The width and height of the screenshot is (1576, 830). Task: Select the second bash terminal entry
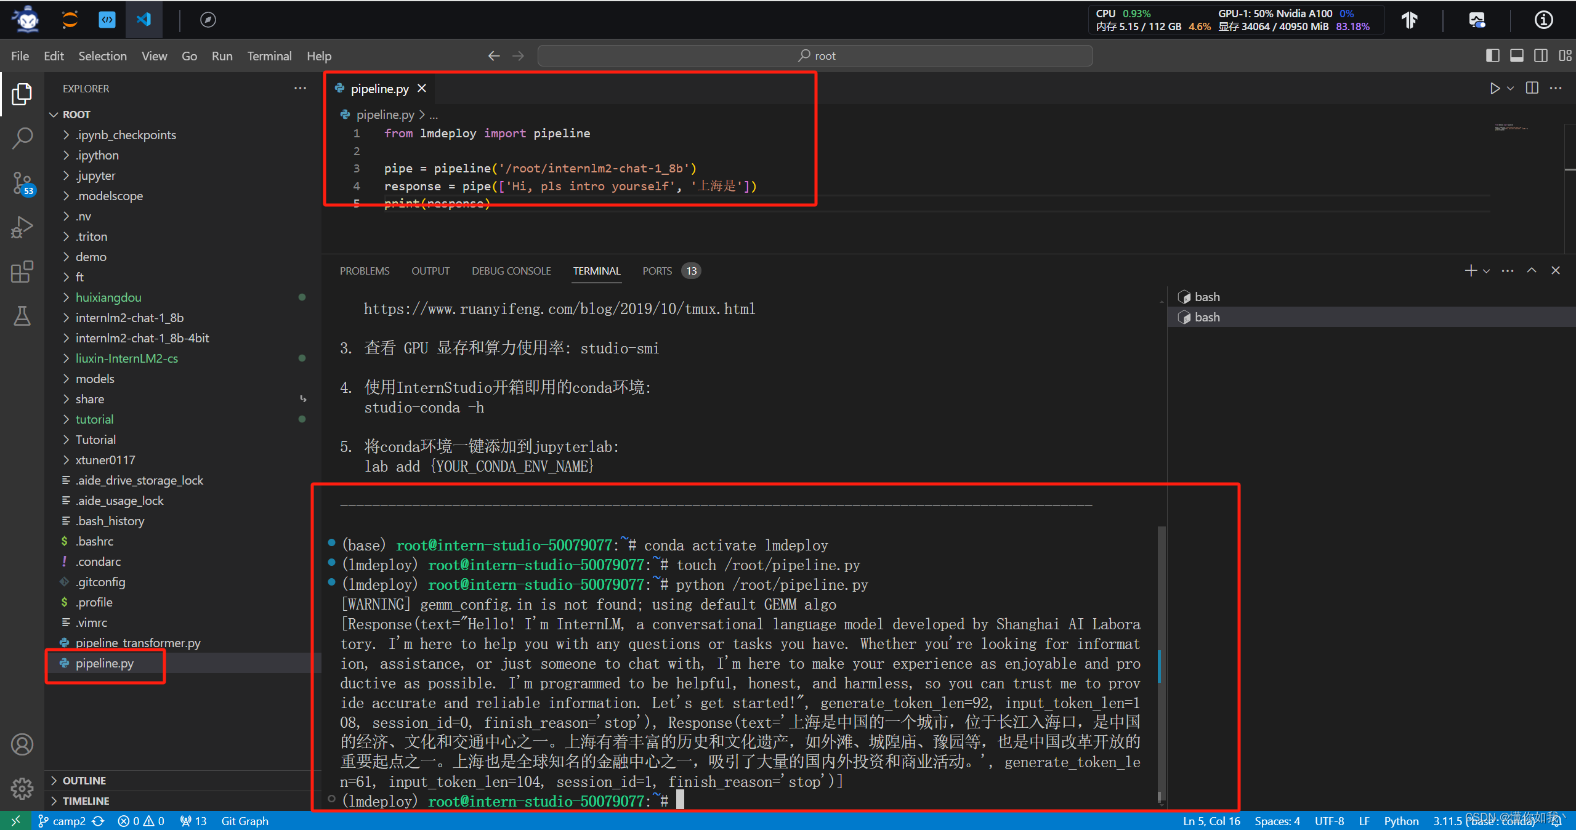point(1371,317)
